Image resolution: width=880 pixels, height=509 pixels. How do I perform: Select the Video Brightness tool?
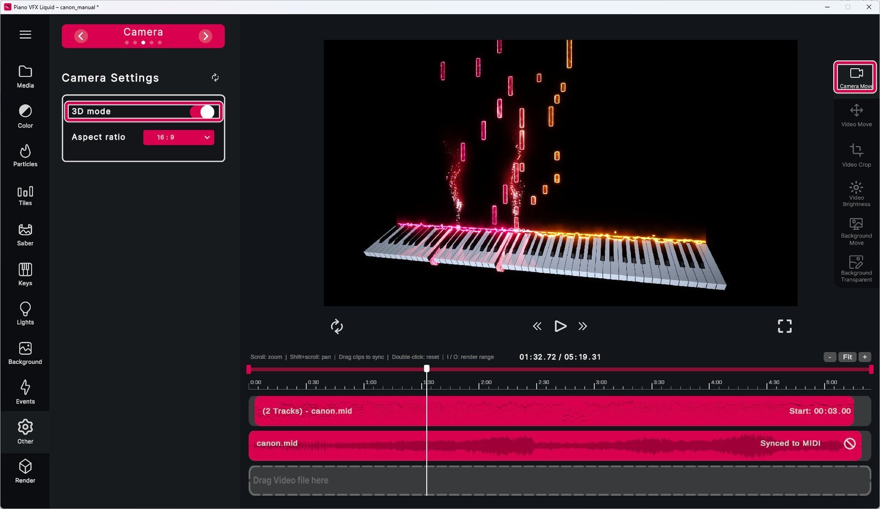[x=856, y=193]
